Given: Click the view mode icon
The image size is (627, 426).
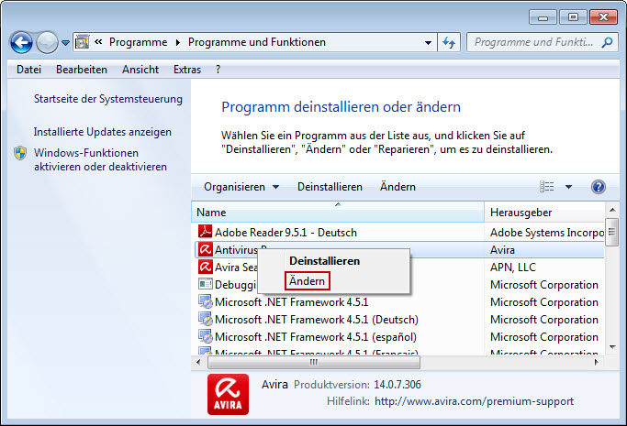Looking at the screenshot, I should (546, 187).
